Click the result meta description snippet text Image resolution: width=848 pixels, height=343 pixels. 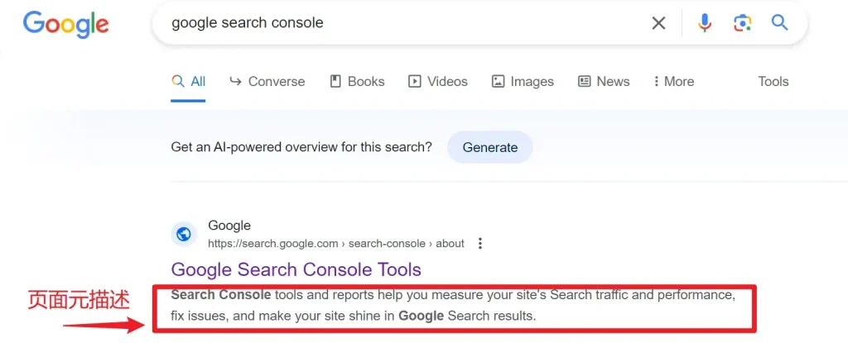tap(453, 306)
